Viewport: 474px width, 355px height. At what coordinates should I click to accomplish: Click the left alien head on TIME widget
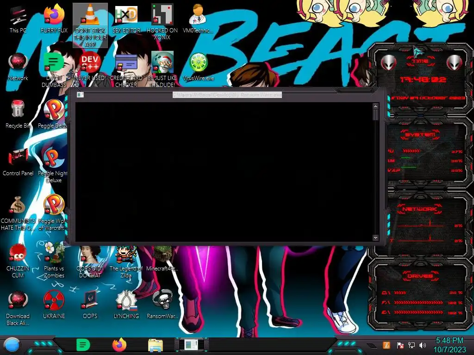(x=388, y=62)
